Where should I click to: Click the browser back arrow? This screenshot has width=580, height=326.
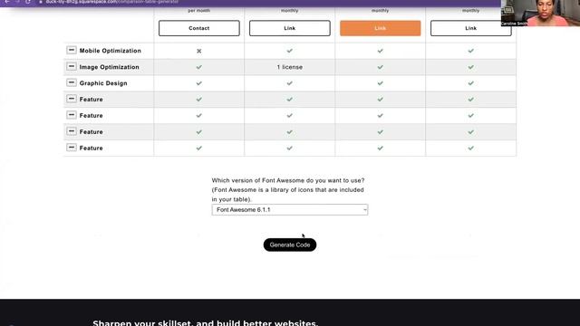[7, 2]
